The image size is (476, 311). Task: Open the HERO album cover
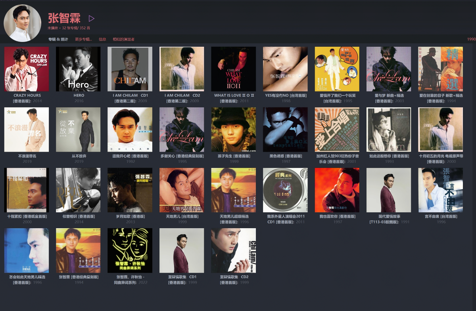[x=78, y=69]
